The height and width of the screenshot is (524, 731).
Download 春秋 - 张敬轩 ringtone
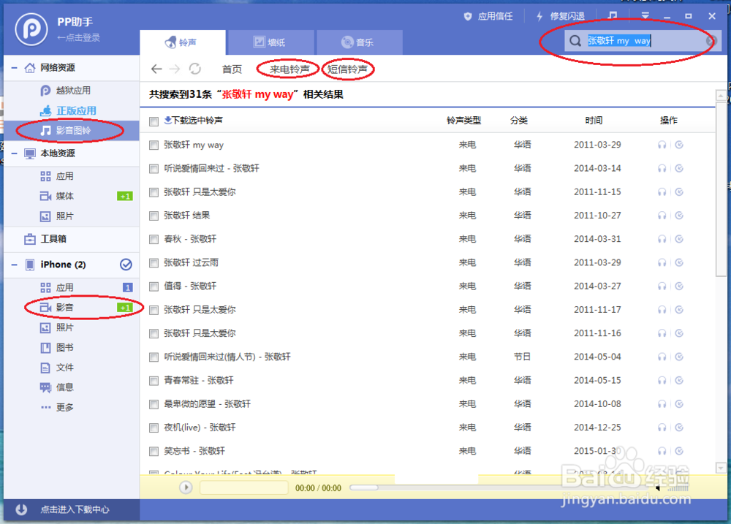(679, 239)
